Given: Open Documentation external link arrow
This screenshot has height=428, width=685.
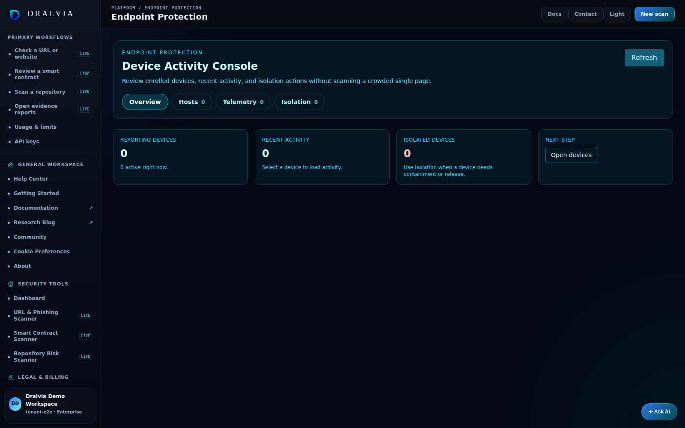Looking at the screenshot, I should pos(91,208).
